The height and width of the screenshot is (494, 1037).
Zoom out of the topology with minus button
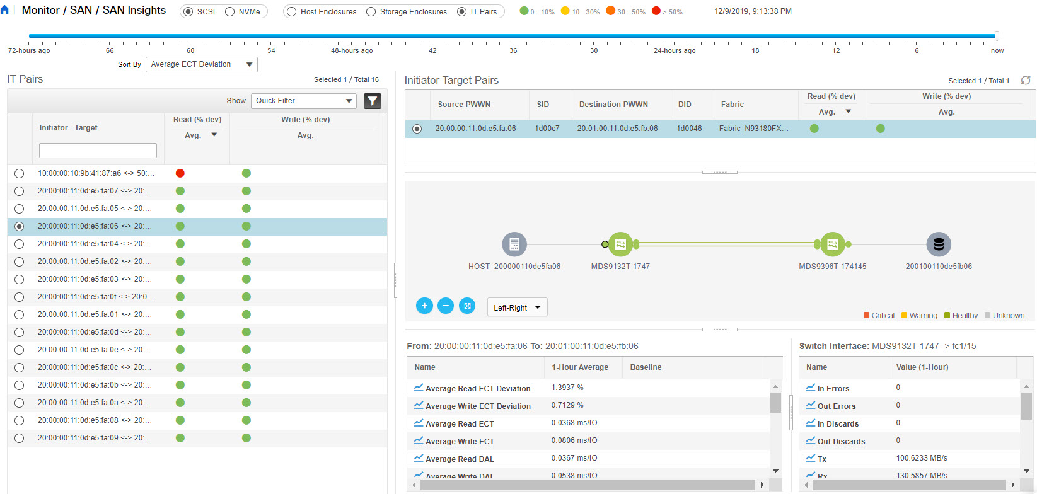click(446, 306)
